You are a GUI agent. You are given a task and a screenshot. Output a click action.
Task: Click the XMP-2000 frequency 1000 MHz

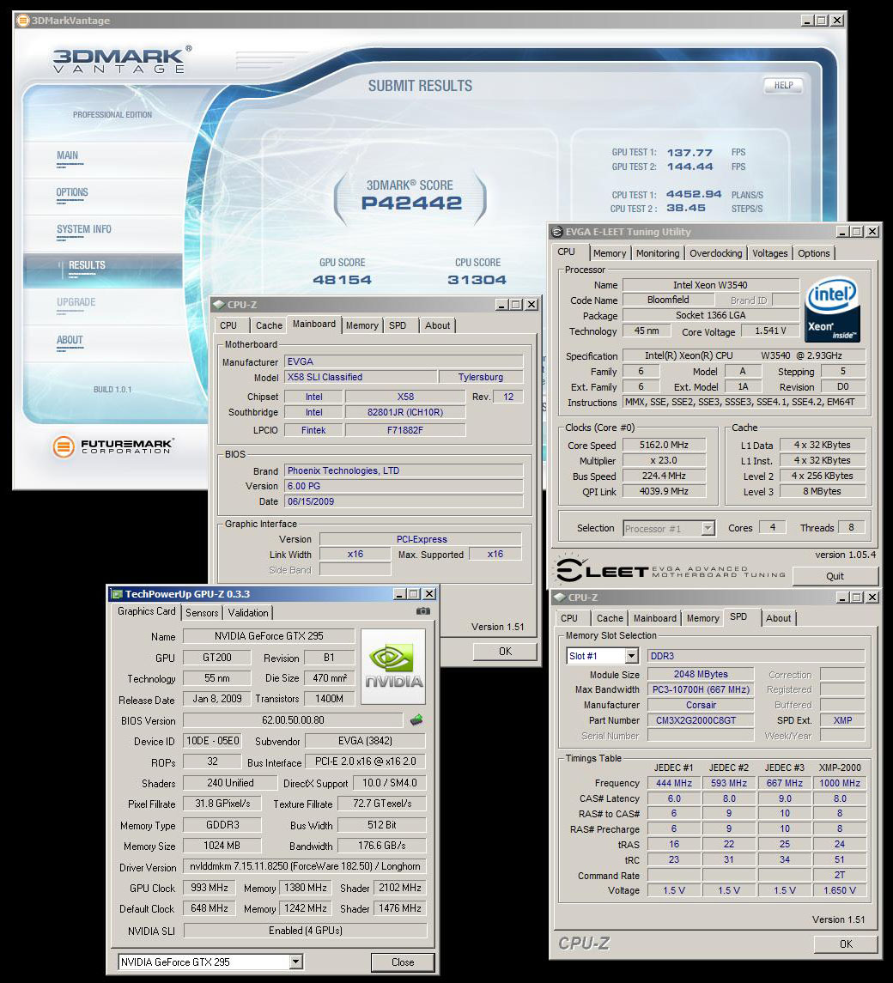[840, 783]
